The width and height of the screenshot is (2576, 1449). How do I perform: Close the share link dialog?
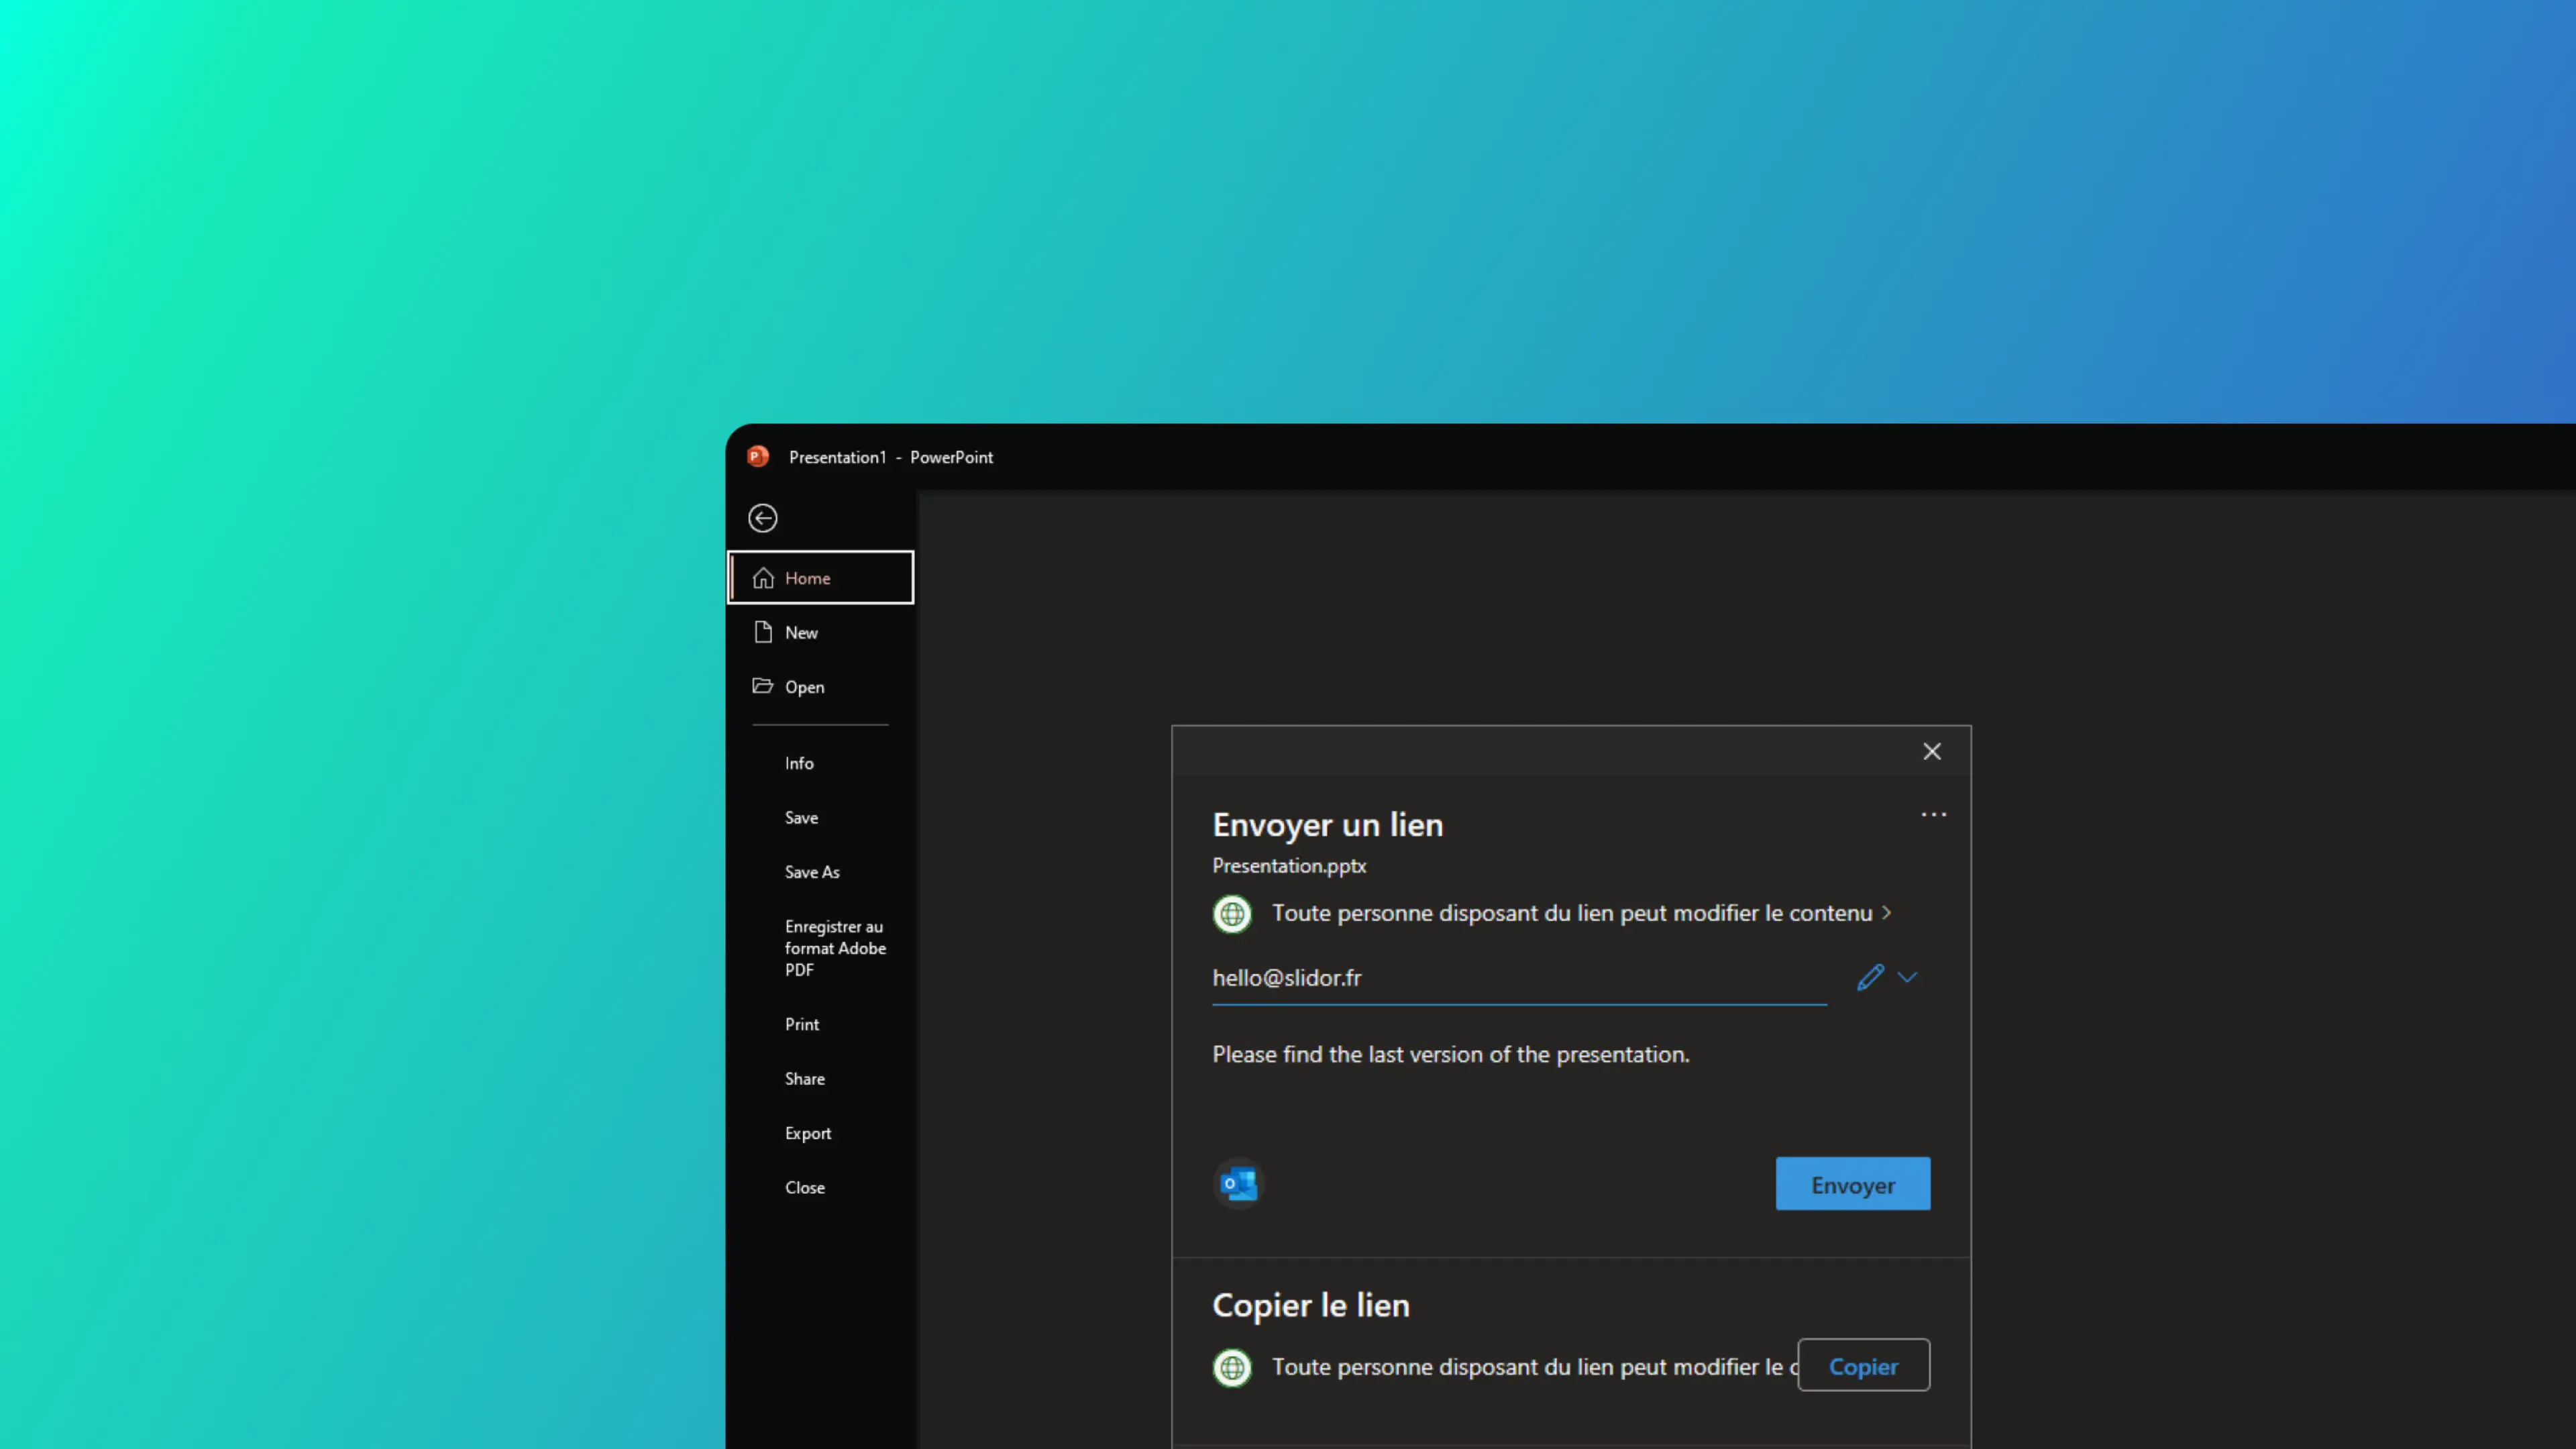click(x=1932, y=752)
